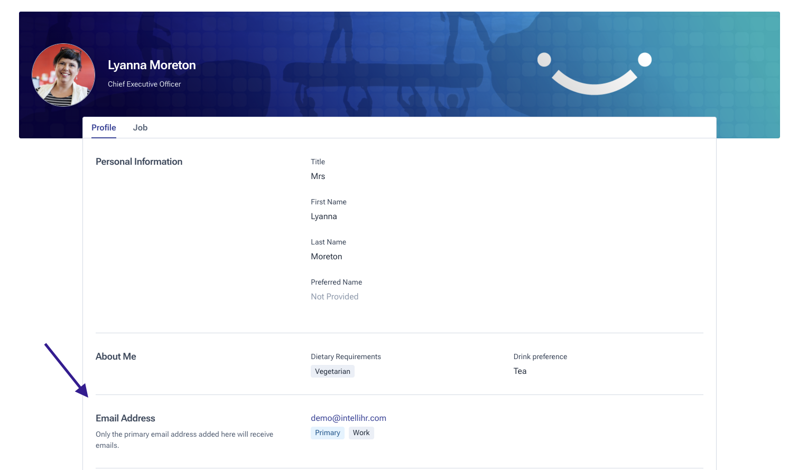Click the primary email address helper text

pos(184,439)
